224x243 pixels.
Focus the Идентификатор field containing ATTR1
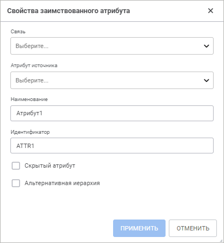click(x=112, y=146)
